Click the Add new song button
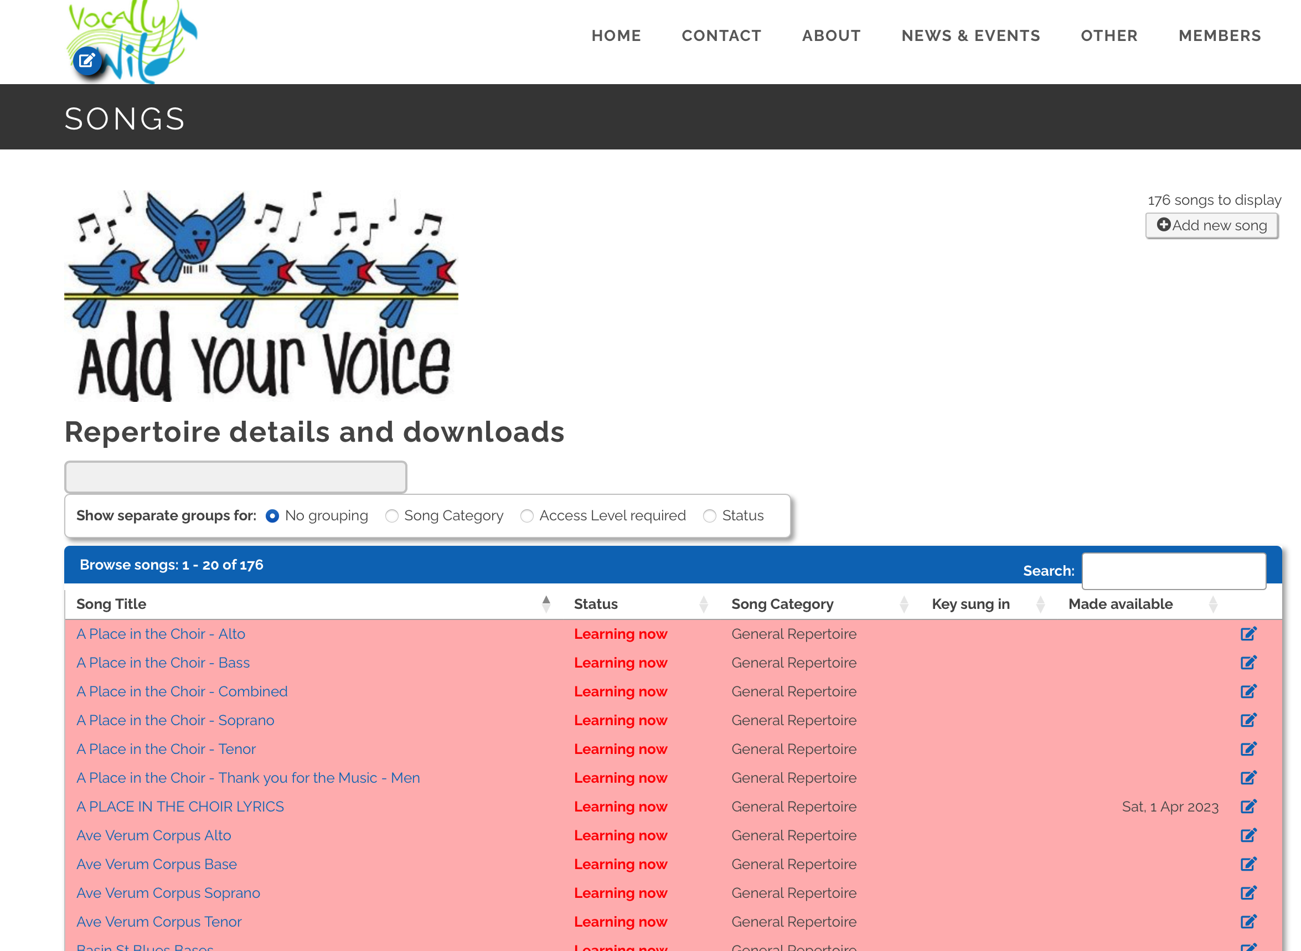Screen dimensions: 1301x951 pos(1211,225)
